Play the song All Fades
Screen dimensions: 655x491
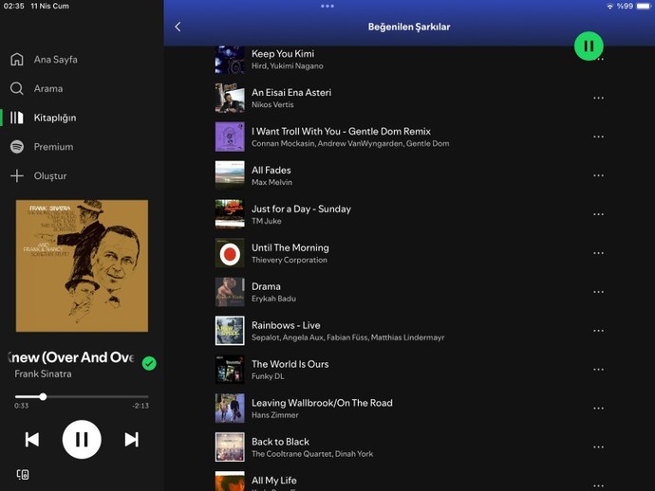(409, 175)
